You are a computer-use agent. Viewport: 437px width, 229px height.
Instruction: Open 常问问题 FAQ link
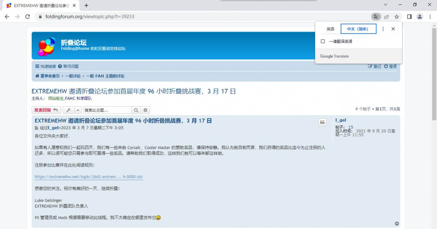point(68,66)
